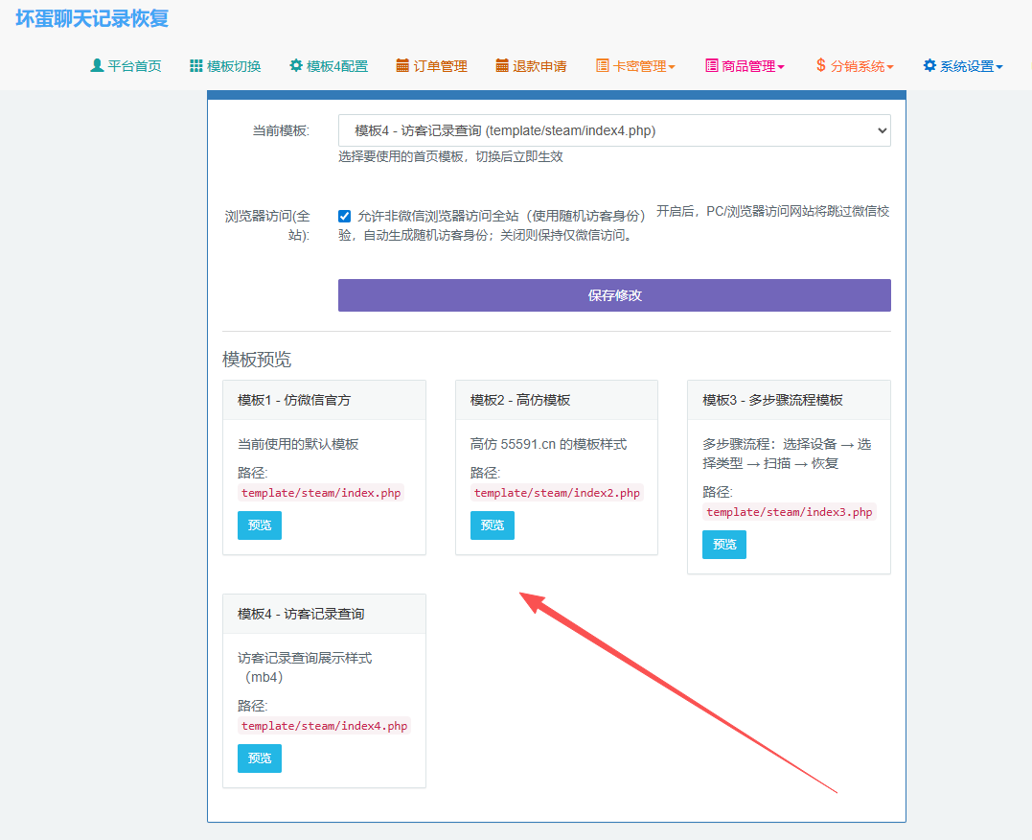Uncheck the 允许非微信浏览器访问全站 checkbox

click(x=345, y=216)
